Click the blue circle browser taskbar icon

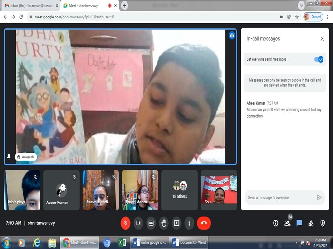(107, 242)
